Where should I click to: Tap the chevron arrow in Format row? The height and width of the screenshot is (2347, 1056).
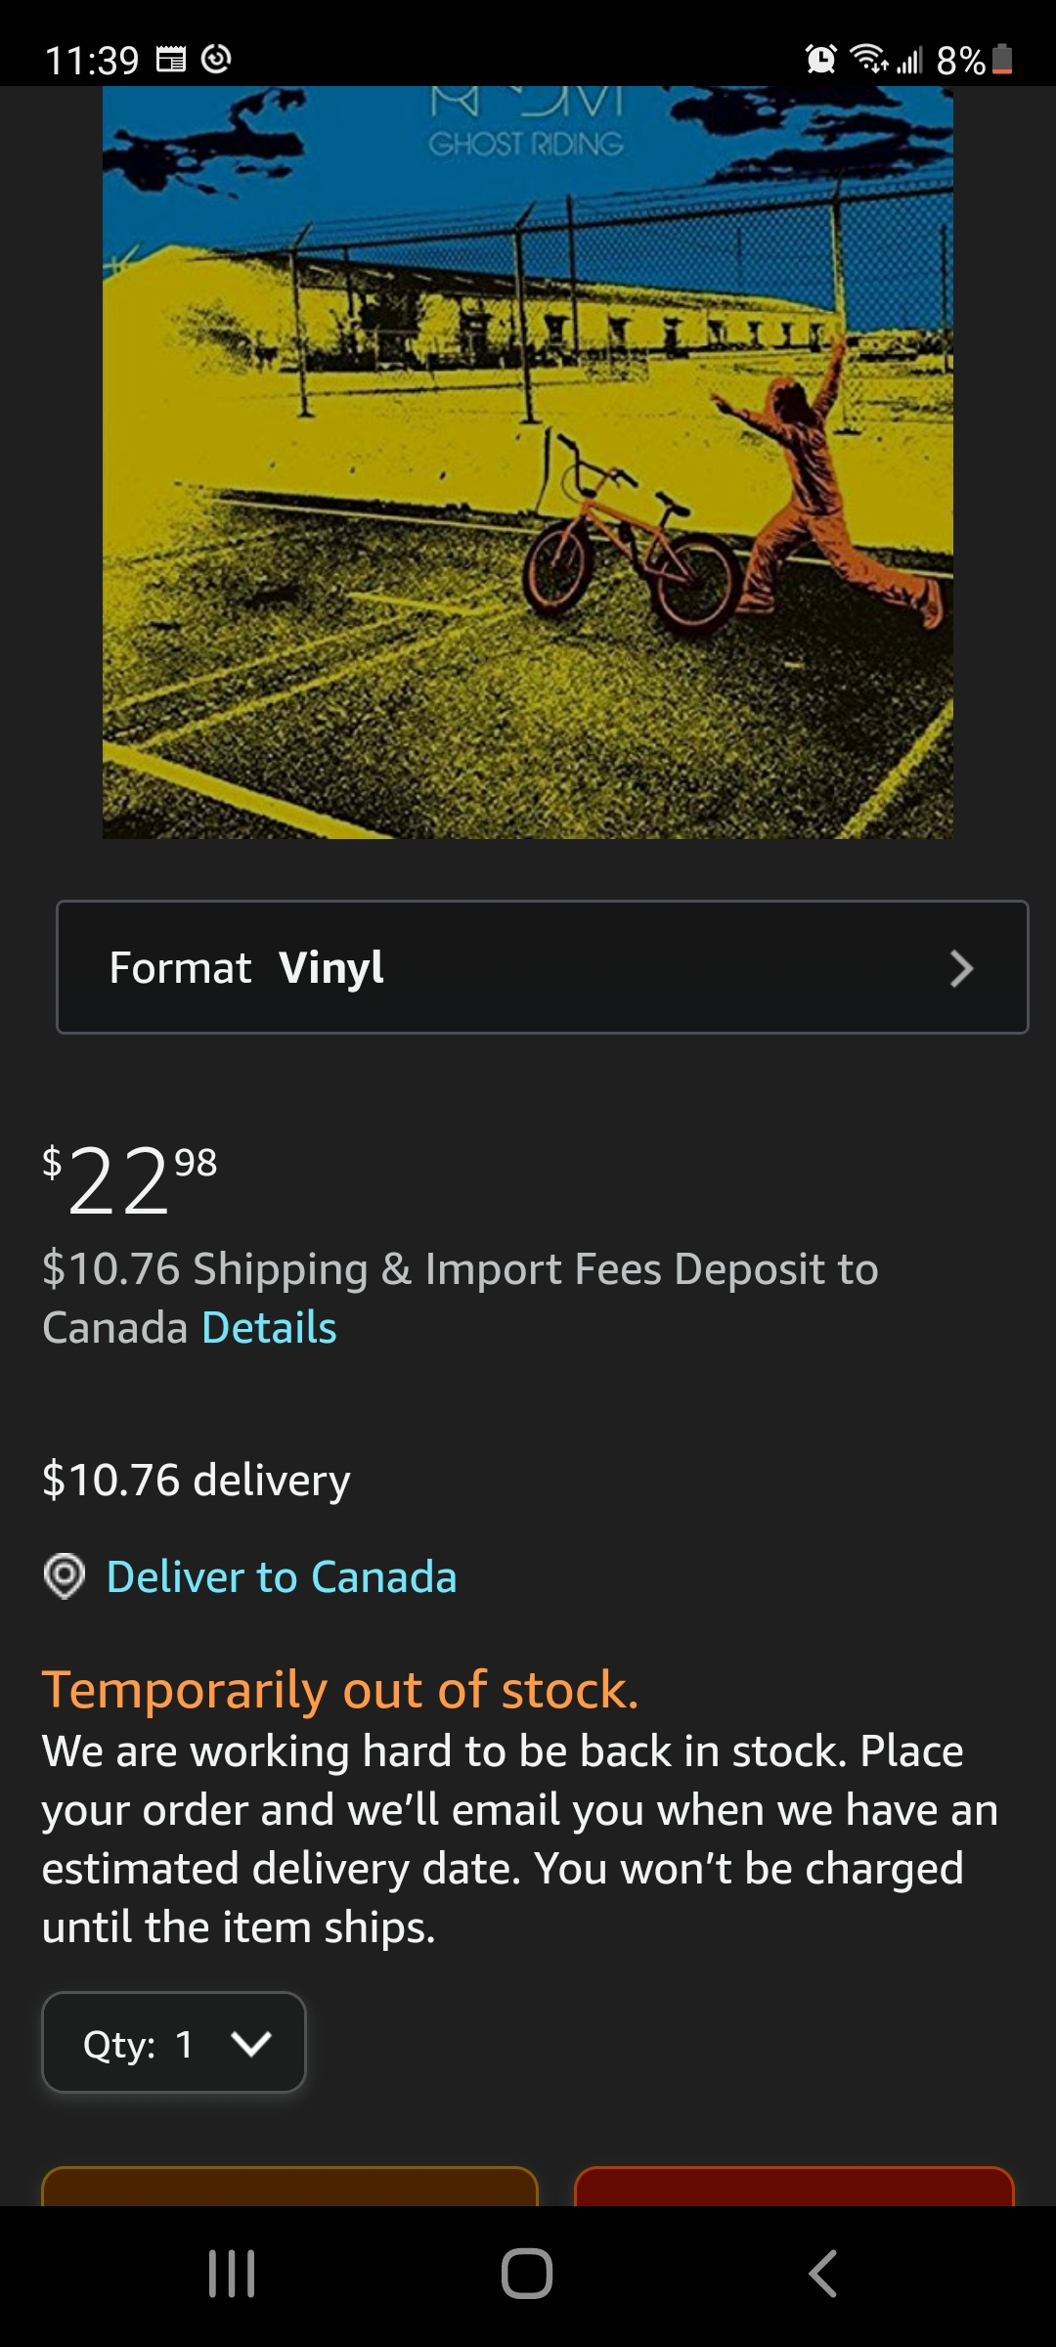pyautogui.click(x=962, y=968)
